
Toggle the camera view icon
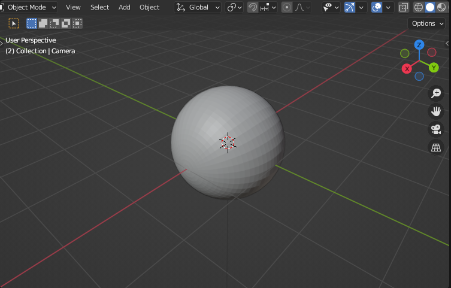pyautogui.click(x=436, y=129)
